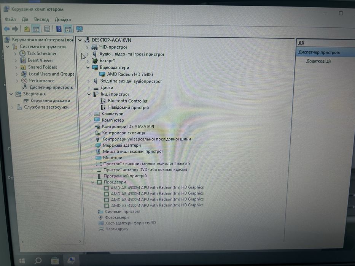355x266 pixels.
Task: Click the Shared Folders icon
Action: coord(23,67)
